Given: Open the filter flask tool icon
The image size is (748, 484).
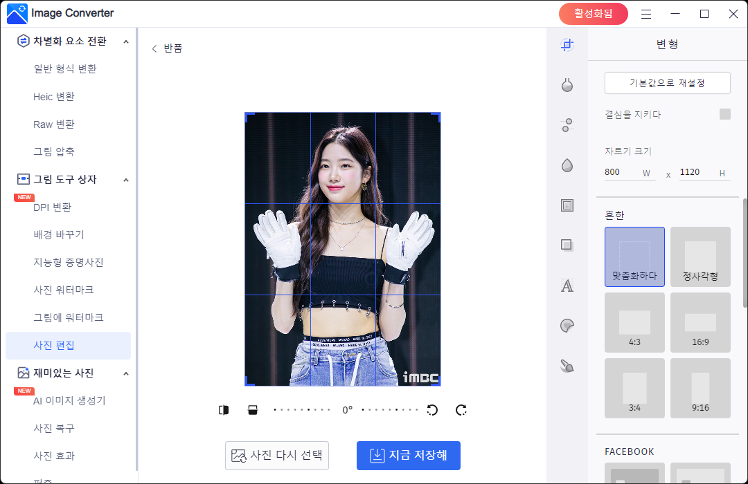Looking at the screenshot, I should click(567, 85).
